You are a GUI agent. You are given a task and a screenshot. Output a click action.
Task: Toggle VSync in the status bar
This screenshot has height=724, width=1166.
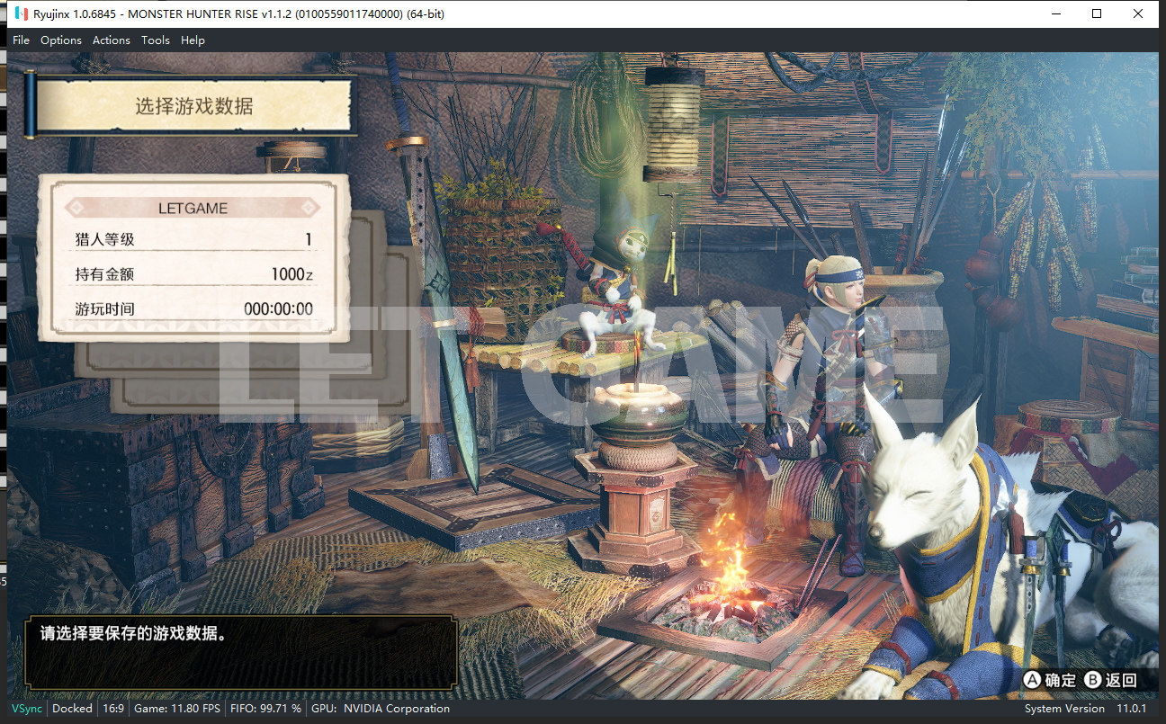[x=26, y=709]
